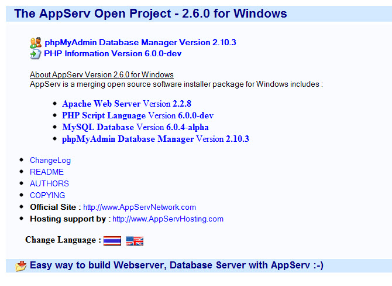Image resolution: width=392 pixels, height=286 pixels.
Task: Open the README link
Action: pyautogui.click(x=47, y=172)
